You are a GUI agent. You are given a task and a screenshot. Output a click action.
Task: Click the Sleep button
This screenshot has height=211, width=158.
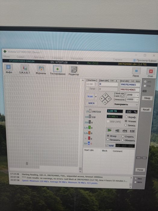(x=147, y=98)
